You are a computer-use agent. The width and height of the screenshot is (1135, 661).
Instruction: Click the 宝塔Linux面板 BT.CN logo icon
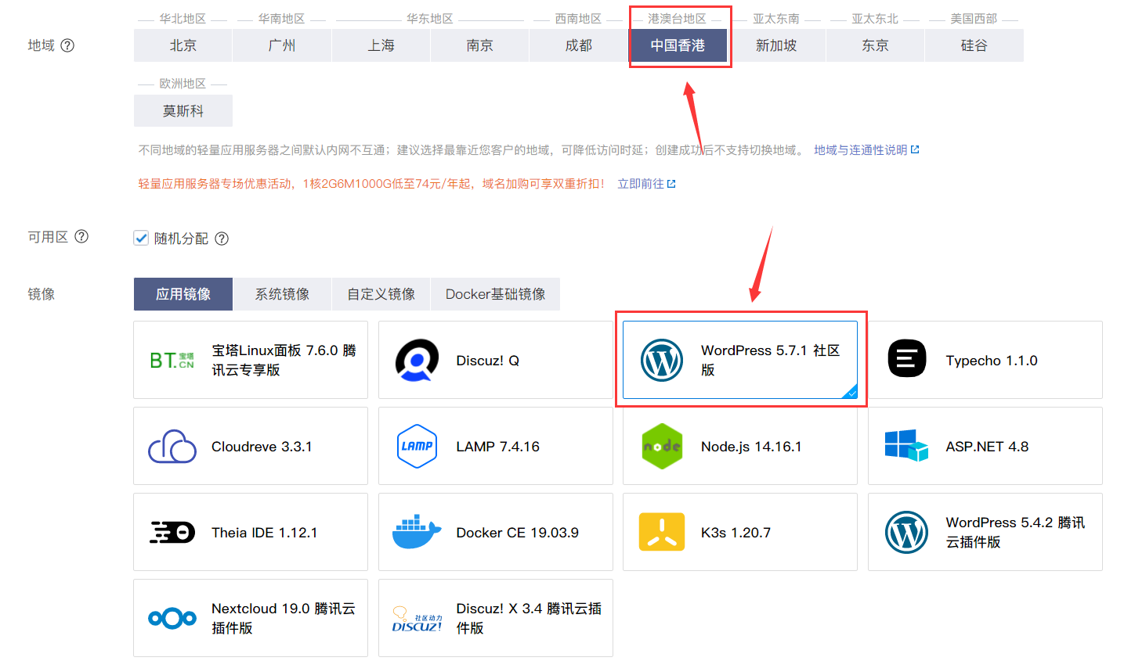(172, 361)
